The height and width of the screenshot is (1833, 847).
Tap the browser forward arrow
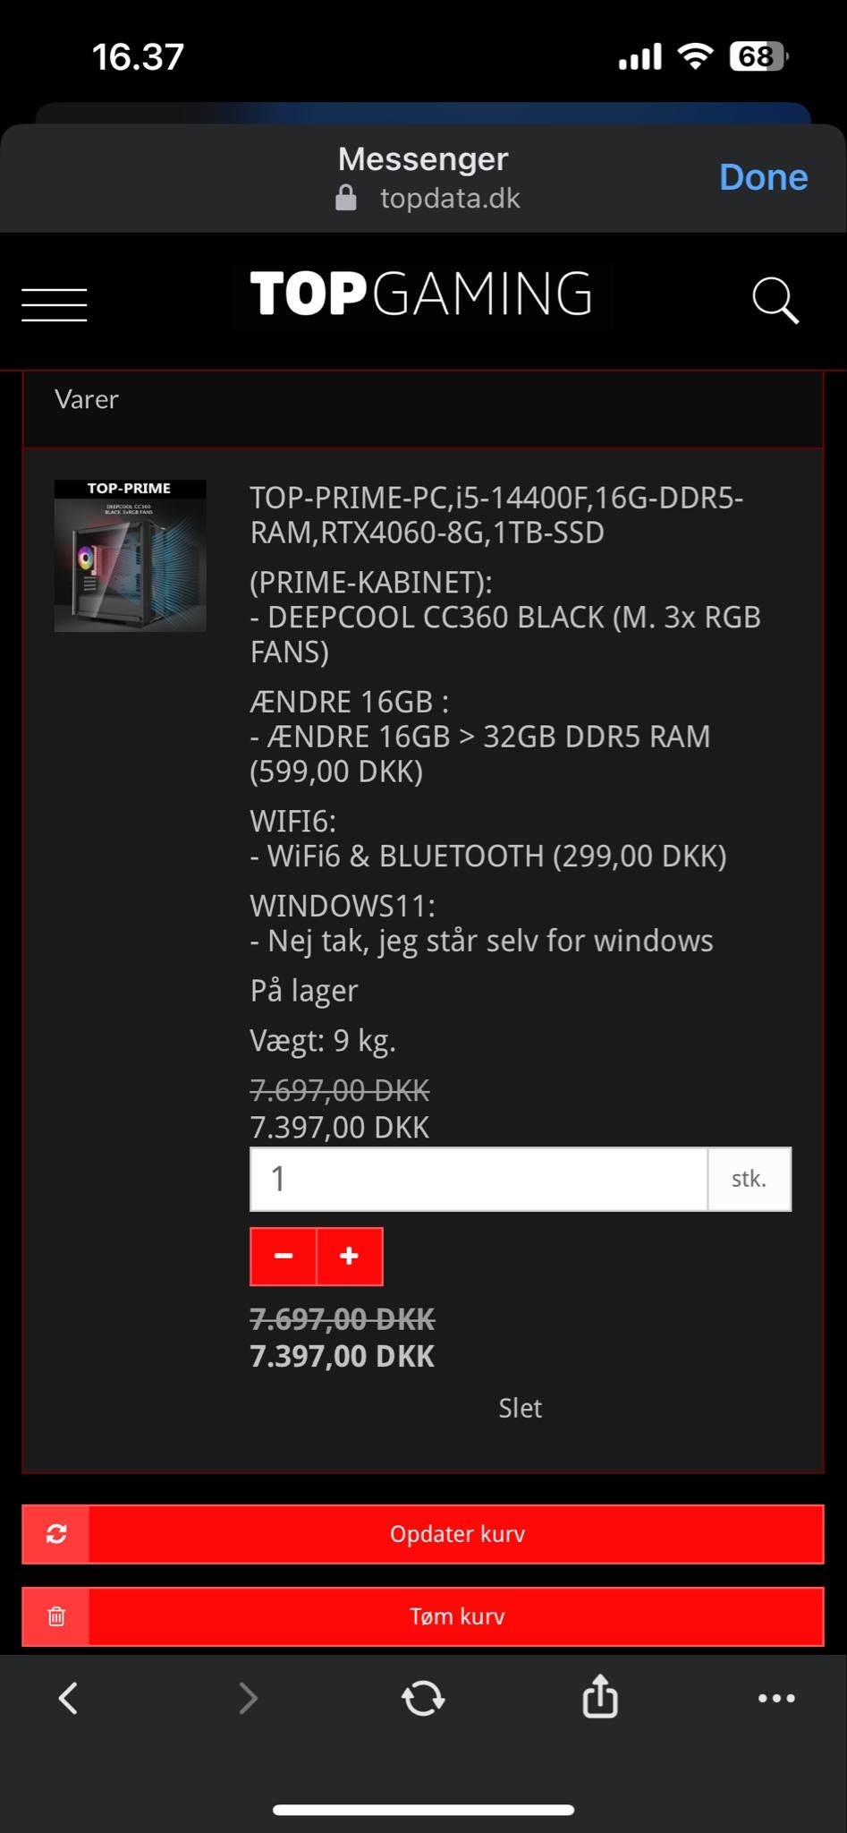[x=248, y=1698]
